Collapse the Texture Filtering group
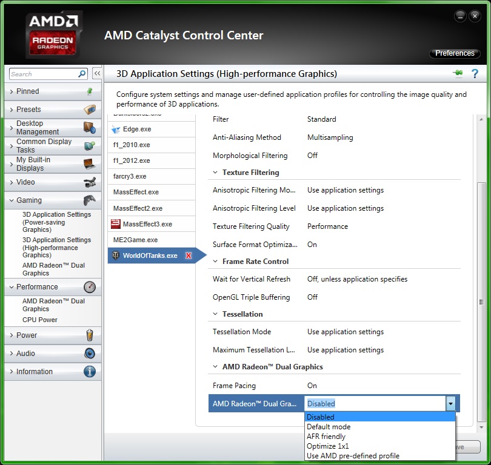This screenshot has height=465, width=491. coord(215,173)
